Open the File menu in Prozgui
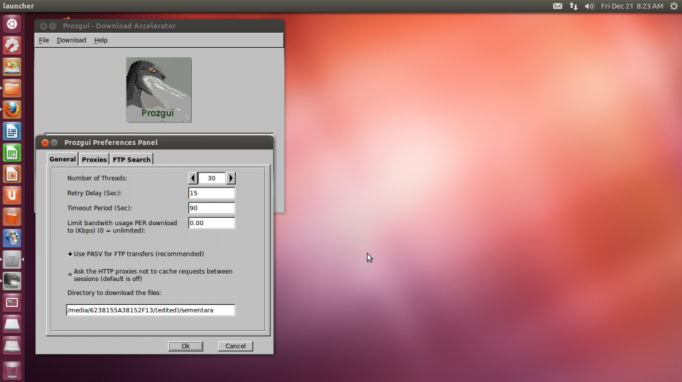The height and width of the screenshot is (382, 682). tap(44, 41)
